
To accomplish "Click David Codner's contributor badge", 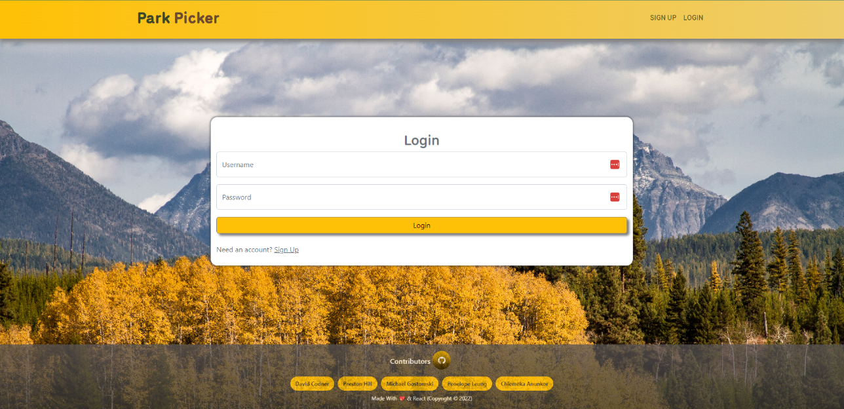I will tap(312, 383).
